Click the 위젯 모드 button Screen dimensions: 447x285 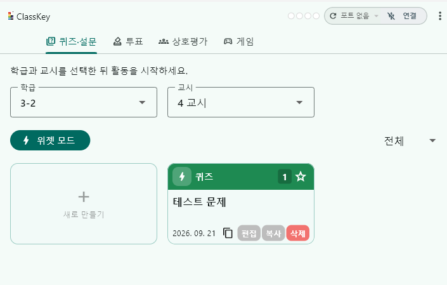tap(50, 140)
